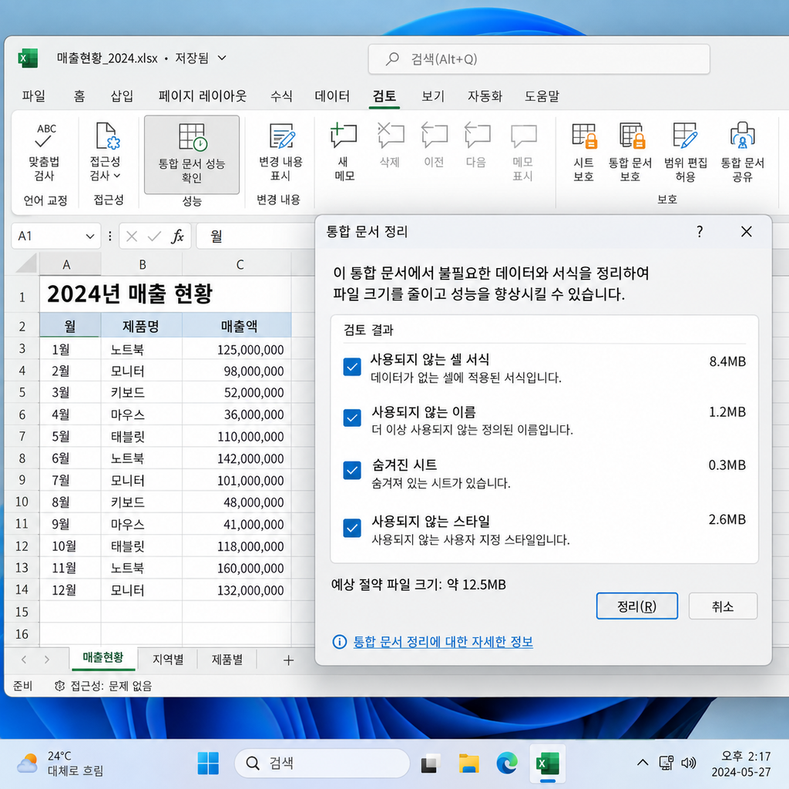789x789 pixels.
Task: Add a new sheet with plus icon
Action: [288, 660]
